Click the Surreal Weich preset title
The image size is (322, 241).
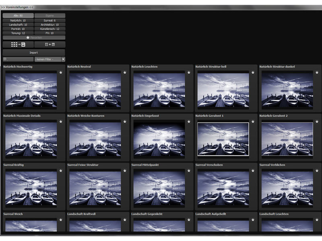coord(13,214)
